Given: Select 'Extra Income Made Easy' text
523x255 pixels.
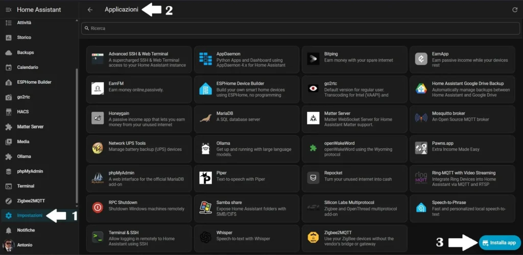Looking at the screenshot, I should pos(456,149).
